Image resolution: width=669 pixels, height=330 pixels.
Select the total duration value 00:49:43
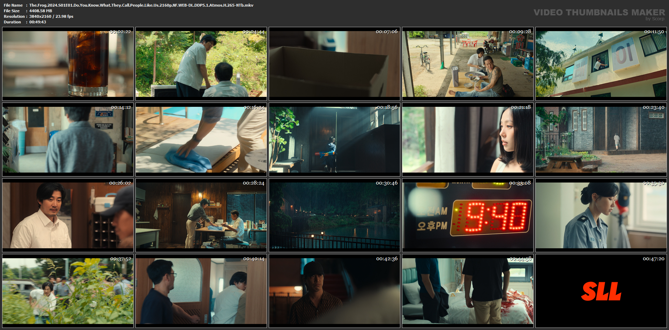point(38,22)
